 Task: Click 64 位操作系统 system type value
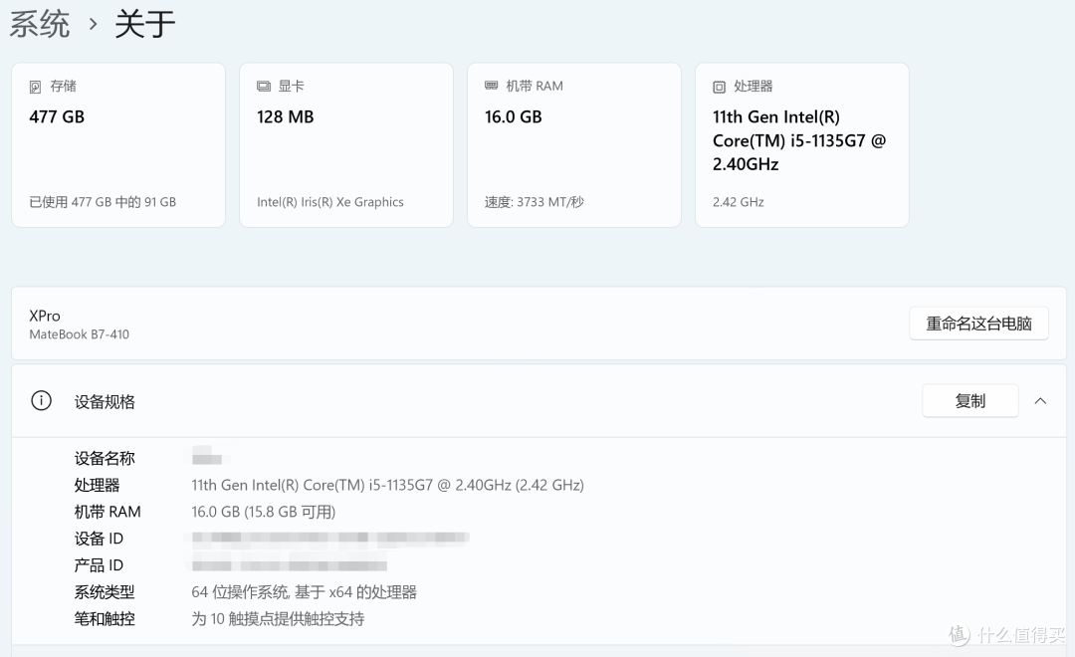pos(304,592)
